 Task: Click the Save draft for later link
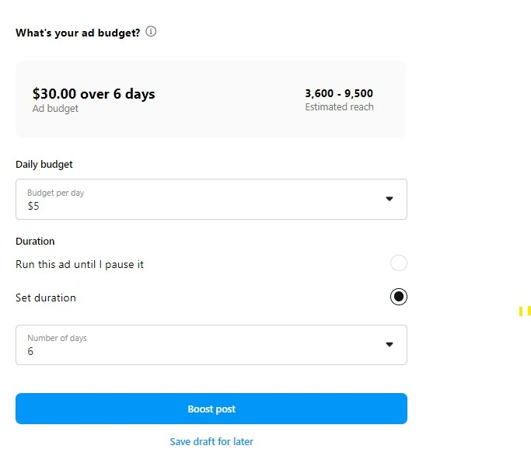coord(211,441)
